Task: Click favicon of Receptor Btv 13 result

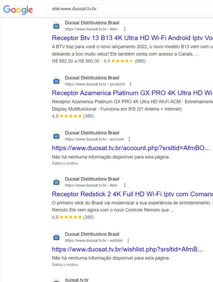Action: pyautogui.click(x=57, y=26)
